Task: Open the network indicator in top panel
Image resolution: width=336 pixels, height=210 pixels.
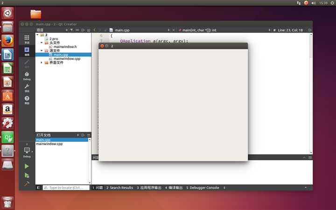Action: tap(299, 3)
